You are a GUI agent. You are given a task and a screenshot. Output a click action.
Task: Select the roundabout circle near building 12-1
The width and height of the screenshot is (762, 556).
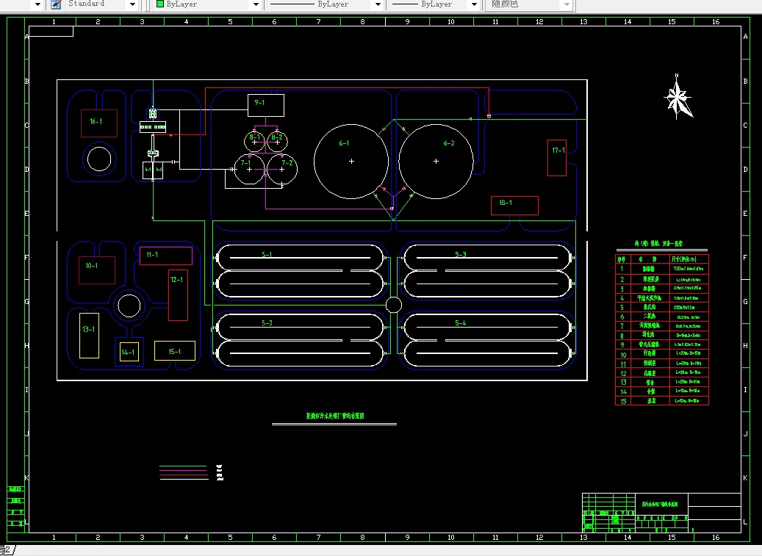pos(129,306)
